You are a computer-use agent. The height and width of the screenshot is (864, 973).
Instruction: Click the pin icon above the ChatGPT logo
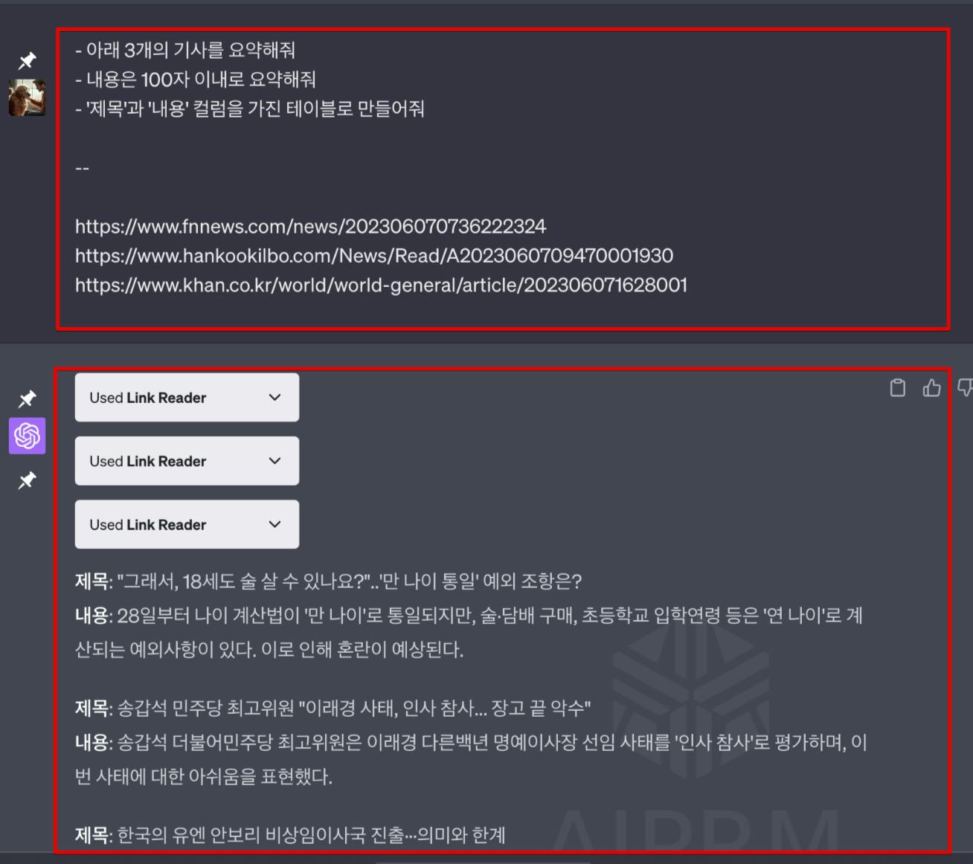point(28,399)
